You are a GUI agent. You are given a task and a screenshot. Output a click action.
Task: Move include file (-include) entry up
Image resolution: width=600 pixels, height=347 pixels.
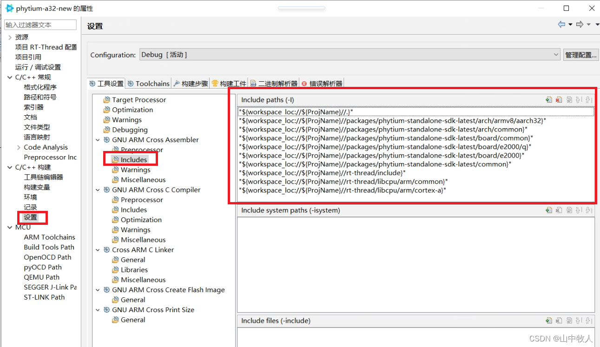[579, 321]
